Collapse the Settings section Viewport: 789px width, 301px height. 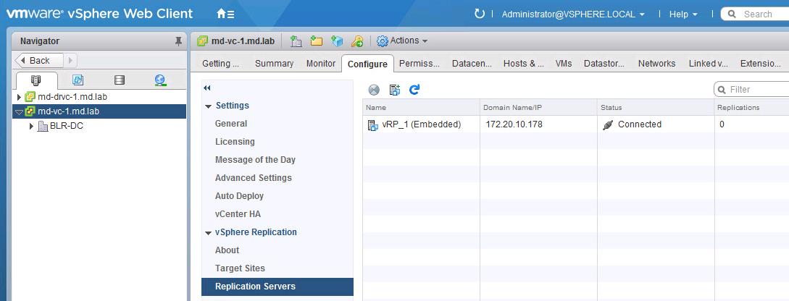pos(209,106)
